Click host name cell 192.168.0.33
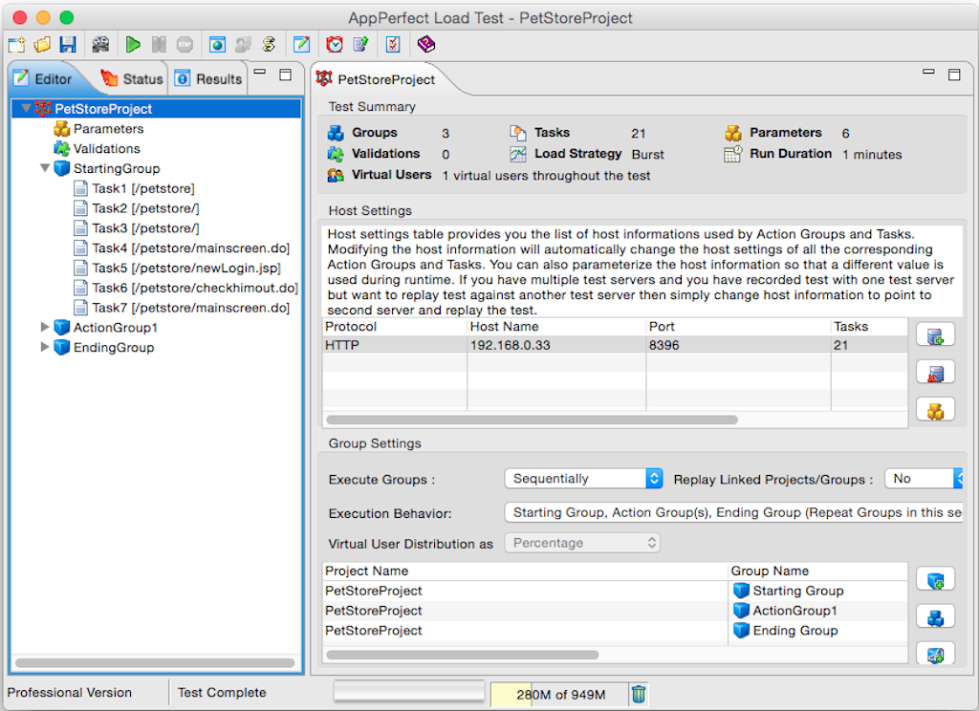 (x=556, y=345)
